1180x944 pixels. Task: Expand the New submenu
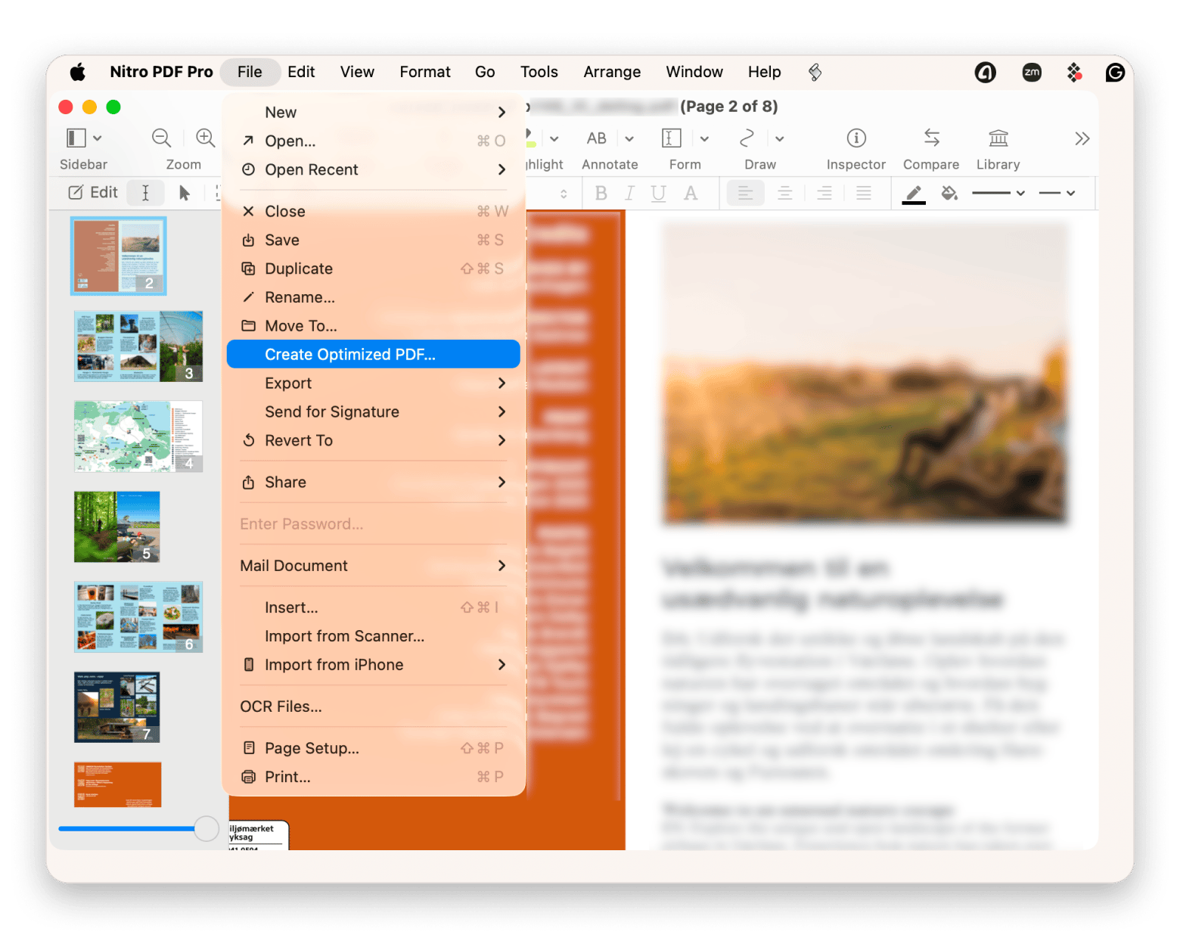pos(374,112)
